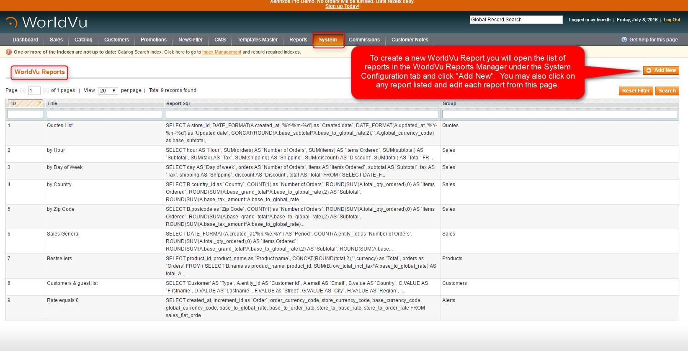
Task: Open the Commissions menu item
Action: click(364, 40)
